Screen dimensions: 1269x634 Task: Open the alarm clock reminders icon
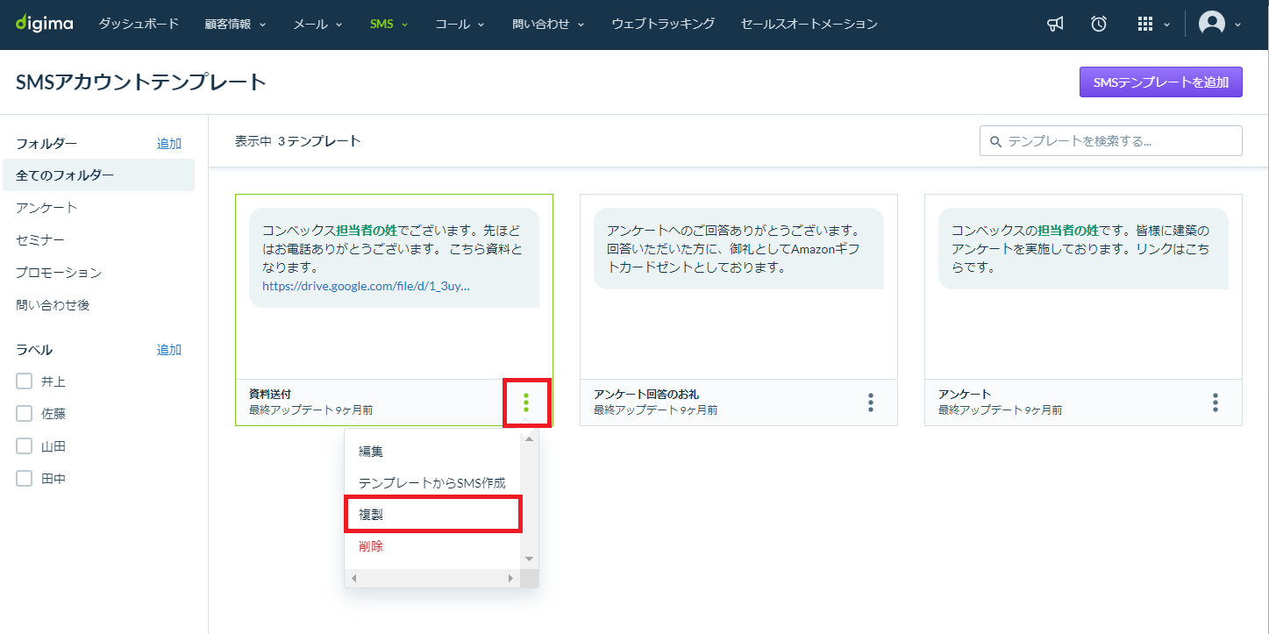1099,25
